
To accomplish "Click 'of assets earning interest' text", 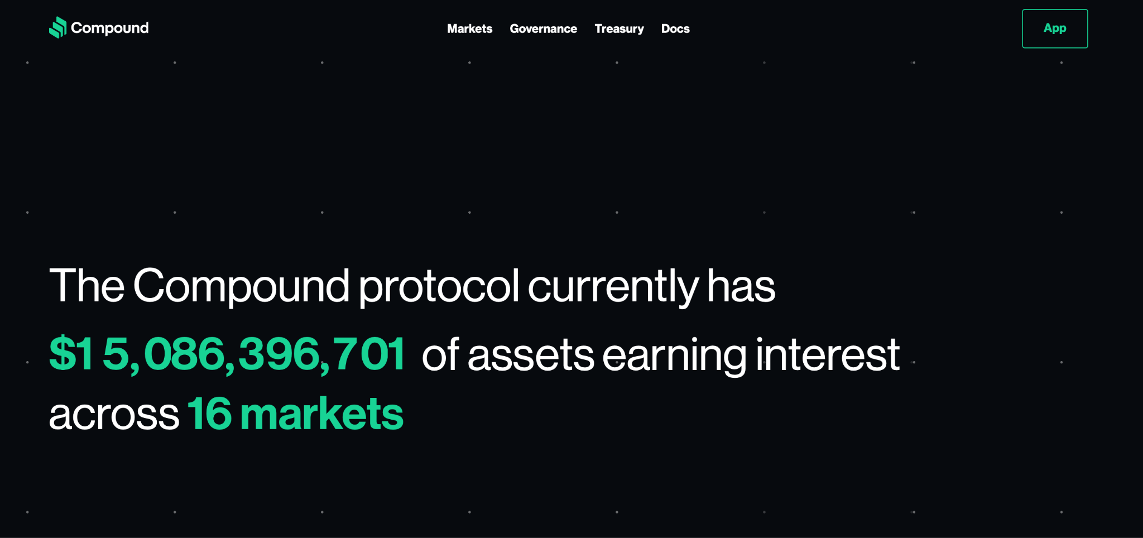I will pos(659,353).
